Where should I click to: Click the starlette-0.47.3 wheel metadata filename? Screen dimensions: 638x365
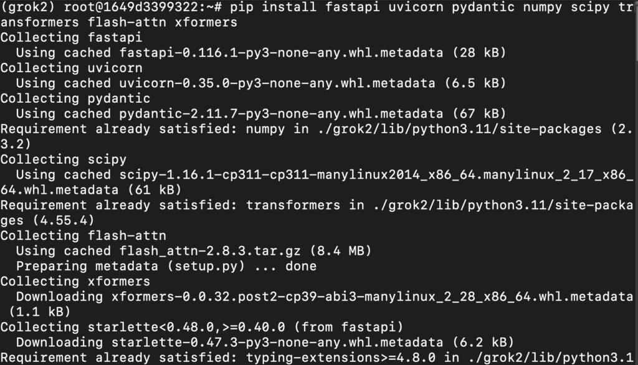coord(277,342)
